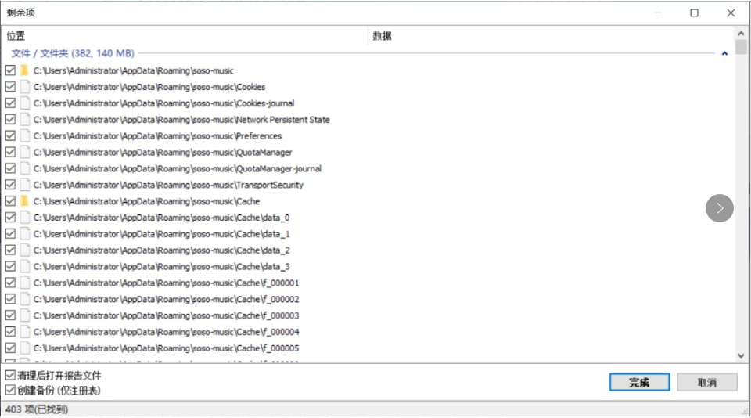Click the round next arrow button
This screenshot has width=751, height=418.
click(720, 208)
